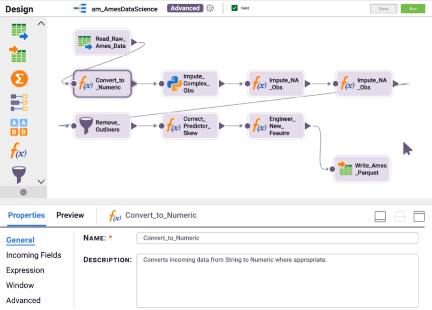The width and height of the screenshot is (432, 310).
Task: Click the Design heading
Action: tap(19, 9)
